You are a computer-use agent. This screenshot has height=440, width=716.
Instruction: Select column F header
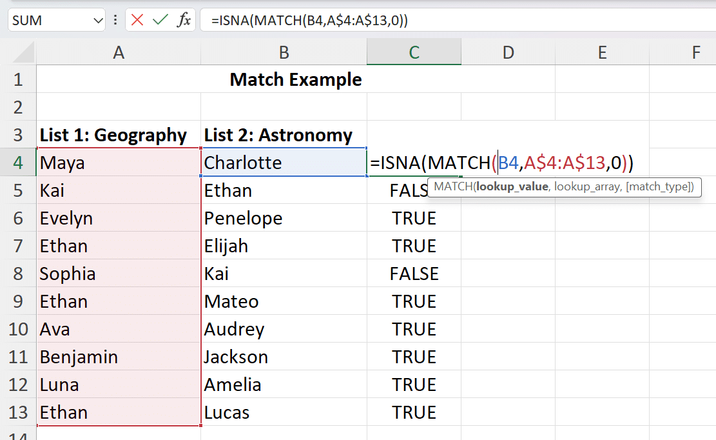point(682,52)
